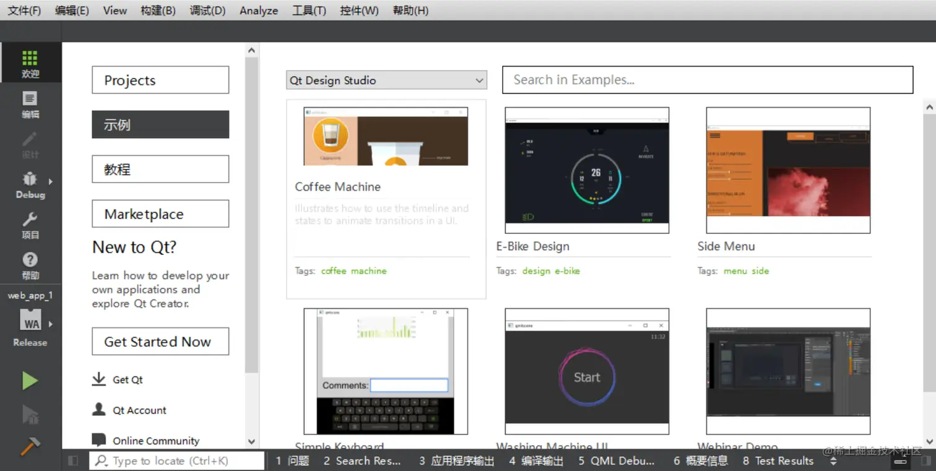The width and height of the screenshot is (936, 471).
Task: Open the Marketplace page
Action: tap(160, 214)
